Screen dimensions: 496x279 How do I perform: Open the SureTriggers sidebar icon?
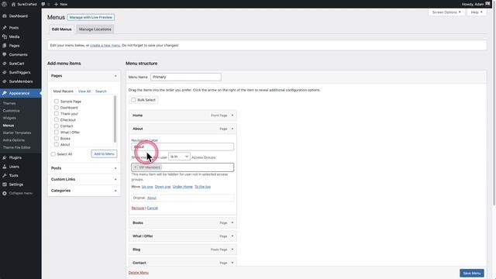click(x=5, y=72)
